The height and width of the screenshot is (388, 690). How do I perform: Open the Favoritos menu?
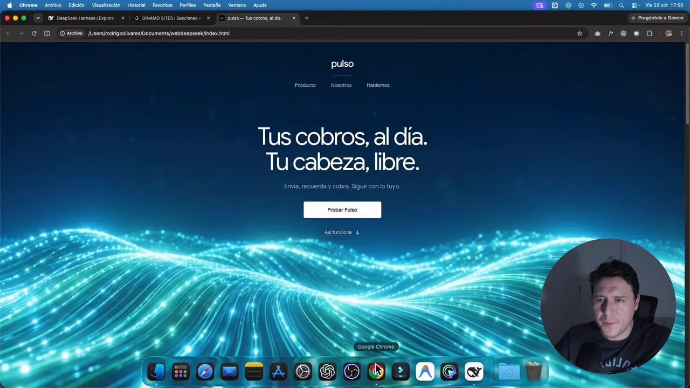pos(162,5)
